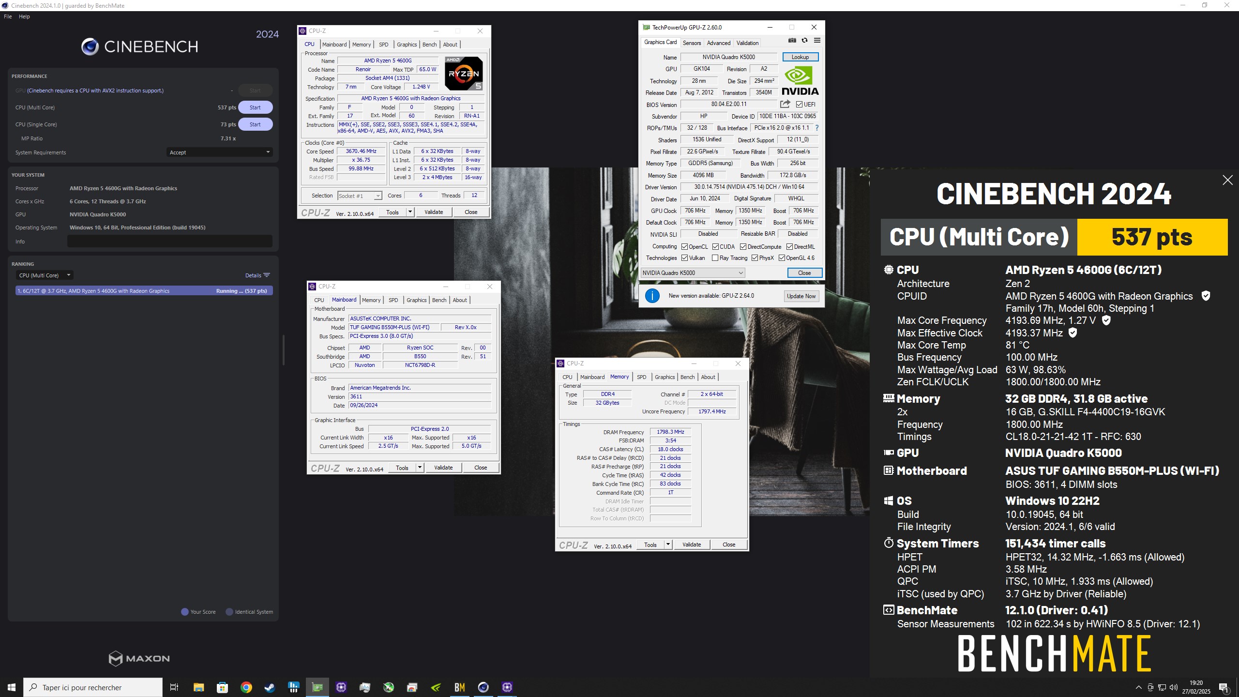Screen dimensions: 1239x697
Task: Click the Info input field in Your System
Action: (x=169, y=242)
